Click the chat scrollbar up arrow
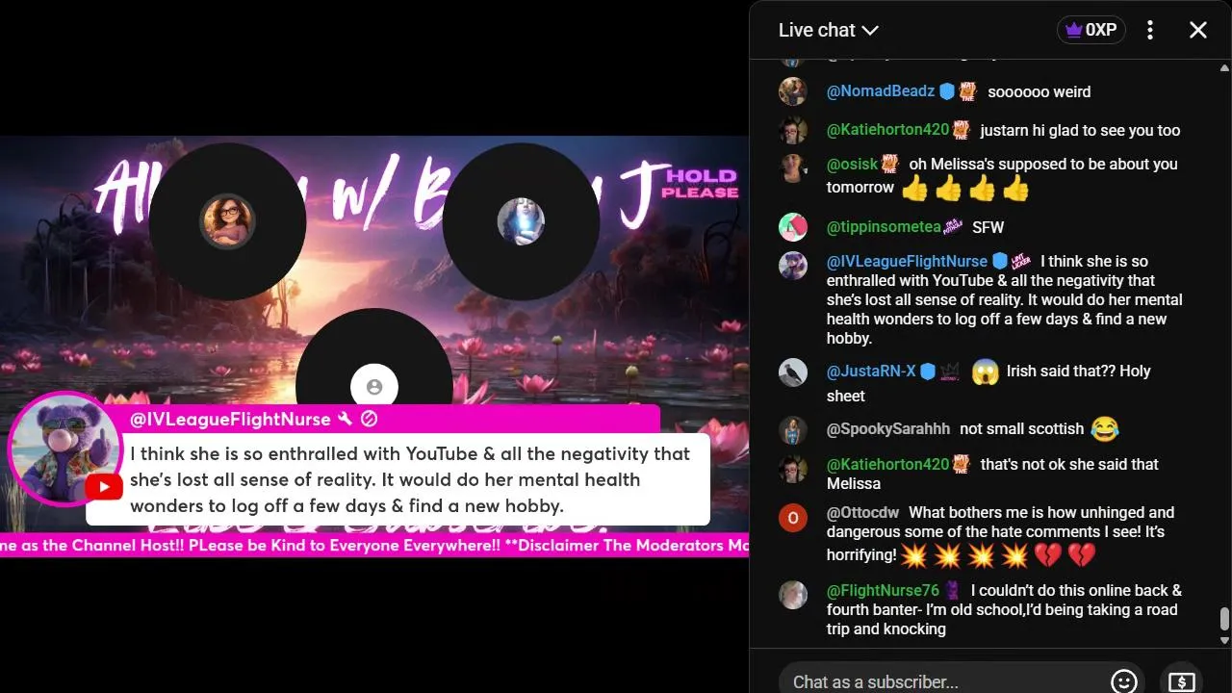 point(1224,67)
